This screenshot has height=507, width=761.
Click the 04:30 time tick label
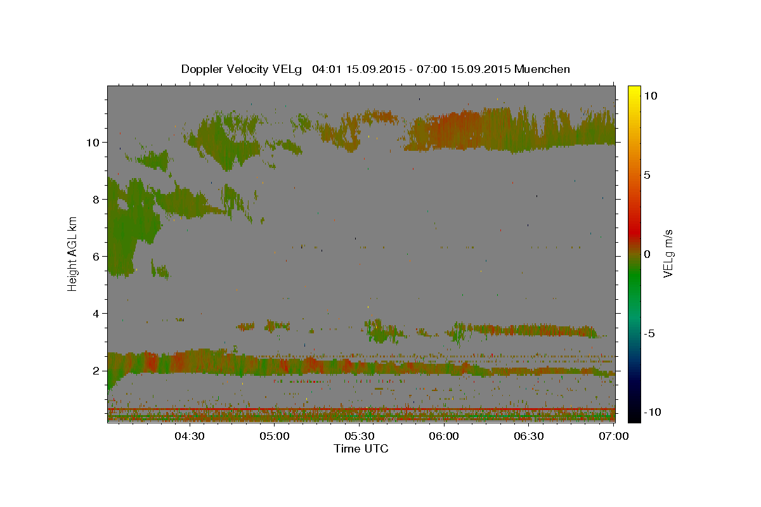pyautogui.click(x=190, y=436)
